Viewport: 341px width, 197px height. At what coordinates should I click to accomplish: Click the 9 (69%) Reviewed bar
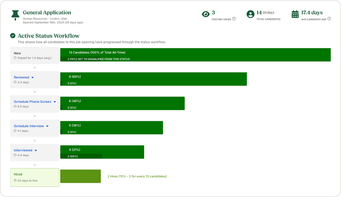154,79
